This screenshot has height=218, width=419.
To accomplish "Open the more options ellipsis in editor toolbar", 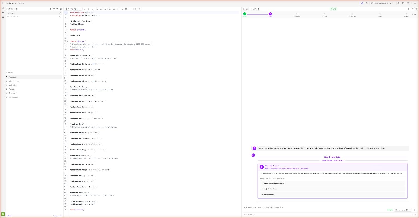I will point(131,9).
